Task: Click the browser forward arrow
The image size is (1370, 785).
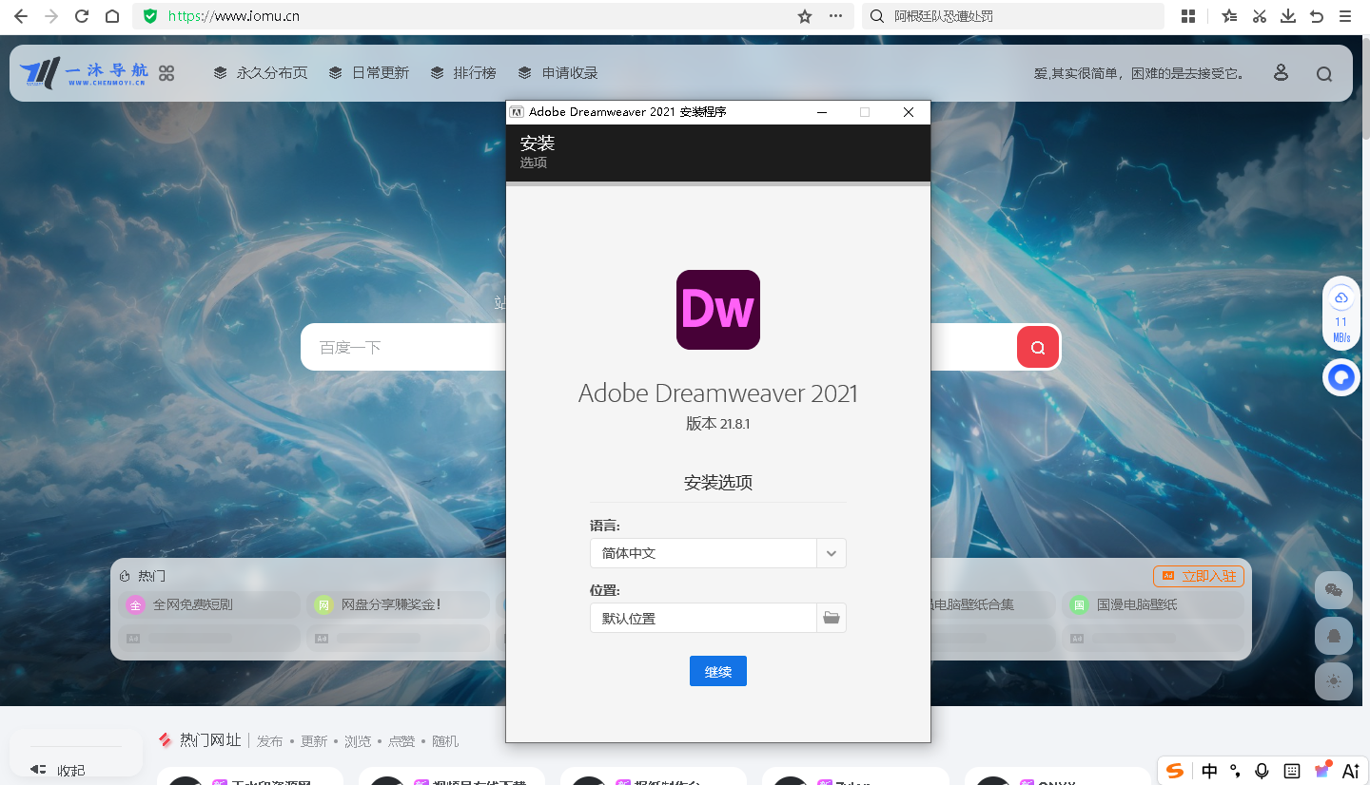Action: [51, 16]
